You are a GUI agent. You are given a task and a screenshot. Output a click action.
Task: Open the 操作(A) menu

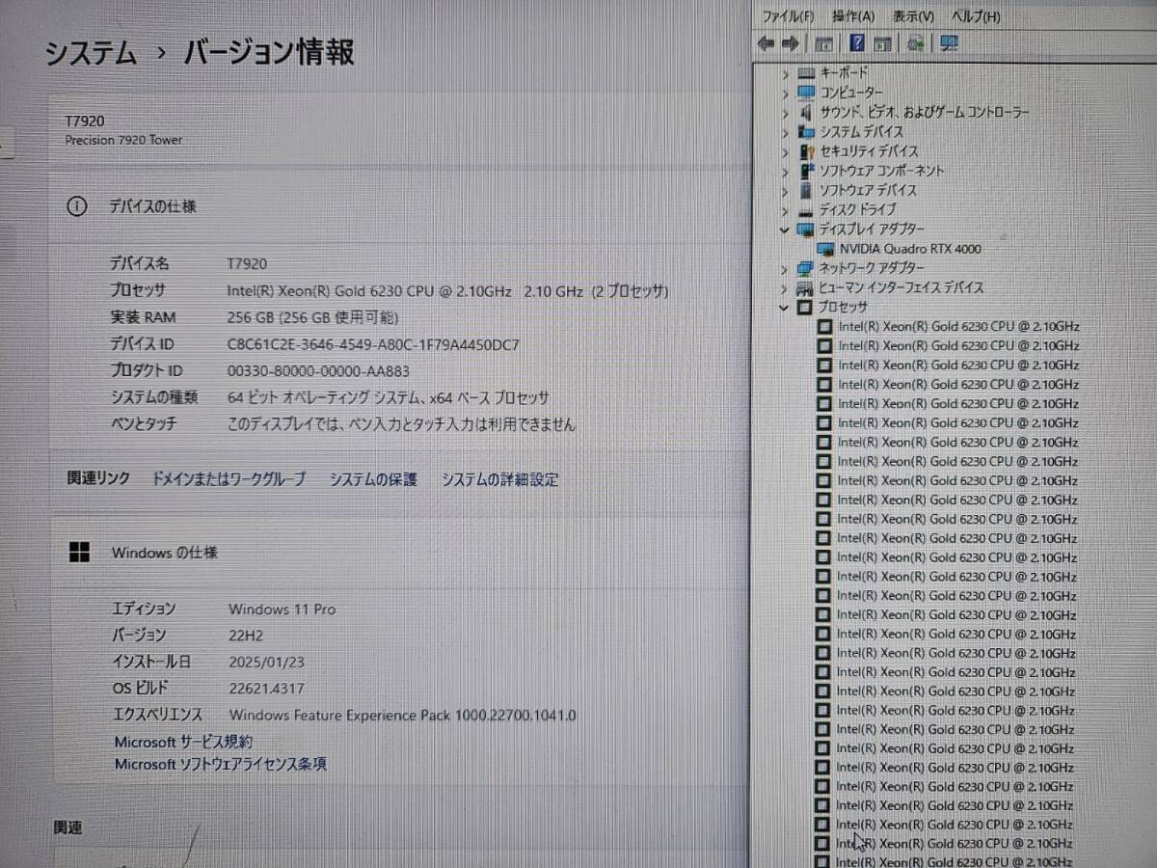(853, 16)
